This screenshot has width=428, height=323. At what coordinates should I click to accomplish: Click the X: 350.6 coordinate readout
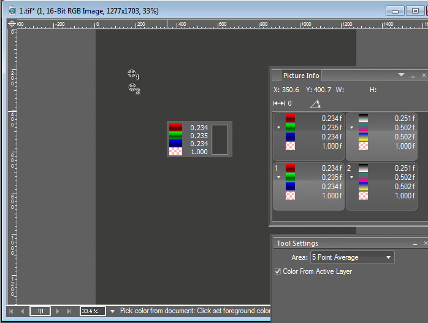pos(286,90)
